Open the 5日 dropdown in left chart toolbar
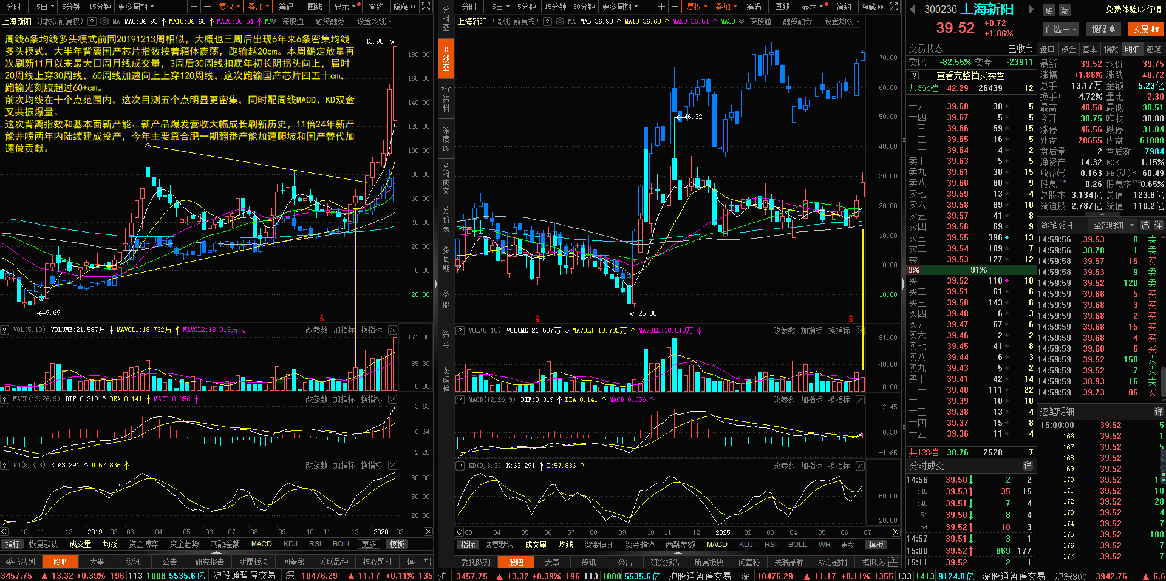The height and width of the screenshot is (581, 1166). tap(45, 7)
